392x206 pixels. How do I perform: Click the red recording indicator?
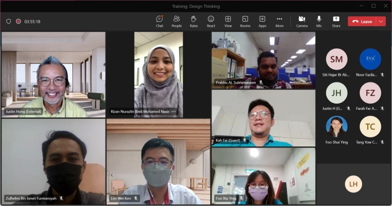coord(18,22)
